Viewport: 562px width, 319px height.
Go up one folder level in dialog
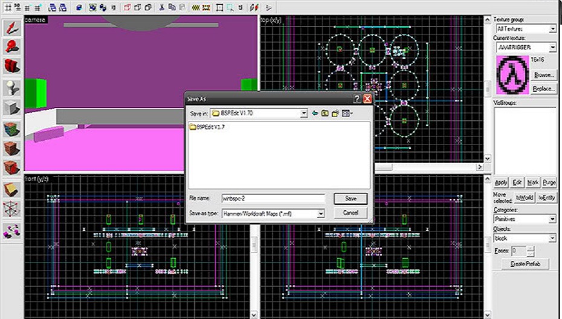(325, 113)
